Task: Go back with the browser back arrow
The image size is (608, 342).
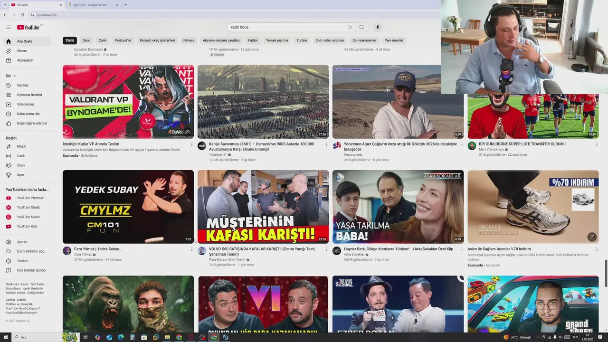Action: tap(5, 15)
